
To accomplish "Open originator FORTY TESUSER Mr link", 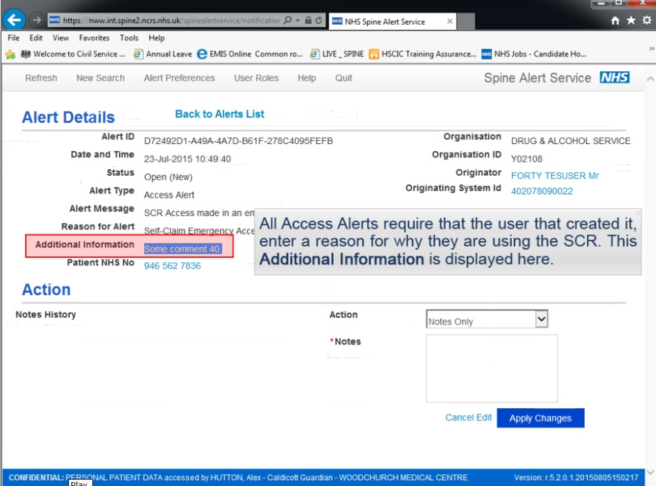I will [555, 175].
